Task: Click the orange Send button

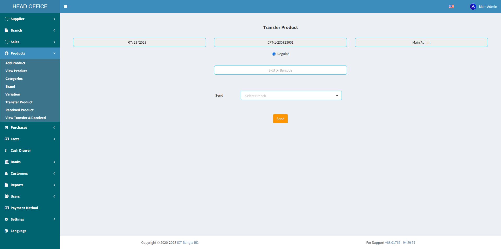Action: pyautogui.click(x=281, y=119)
